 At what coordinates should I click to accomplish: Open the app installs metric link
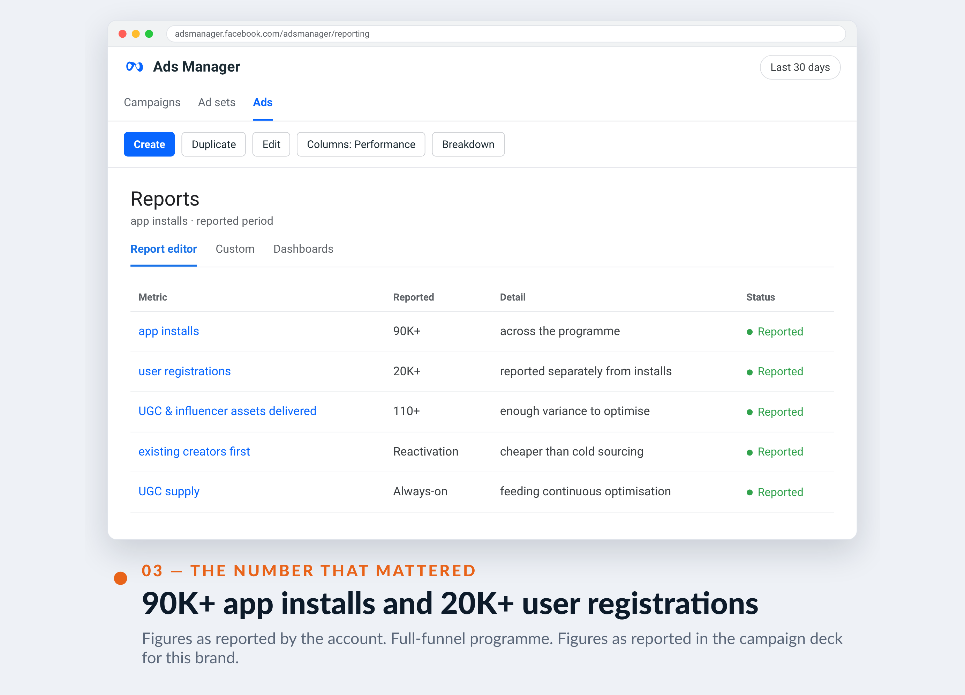168,331
